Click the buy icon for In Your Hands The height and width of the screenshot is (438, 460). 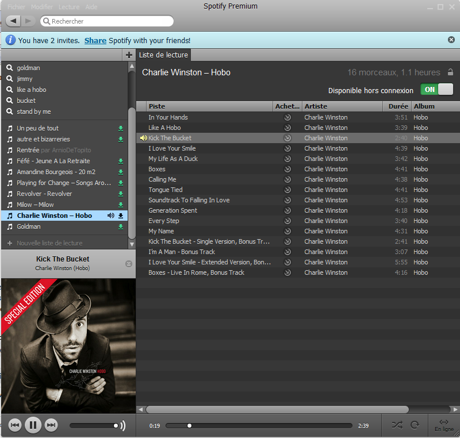click(x=287, y=117)
